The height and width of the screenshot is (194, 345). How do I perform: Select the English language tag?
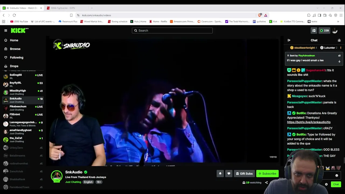[x=88, y=182]
